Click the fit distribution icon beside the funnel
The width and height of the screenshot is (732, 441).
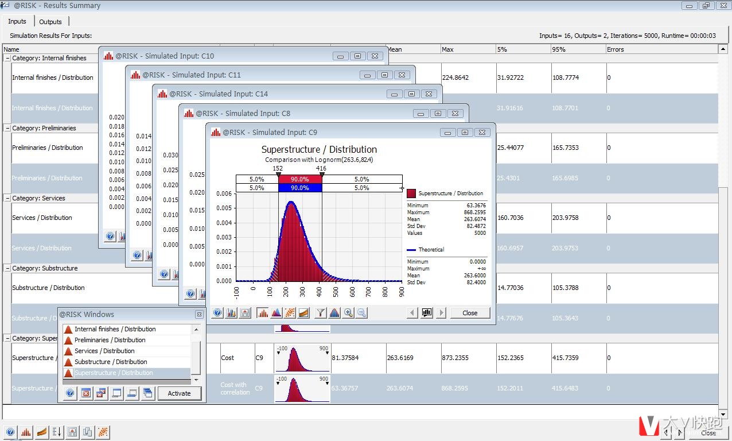[334, 313]
